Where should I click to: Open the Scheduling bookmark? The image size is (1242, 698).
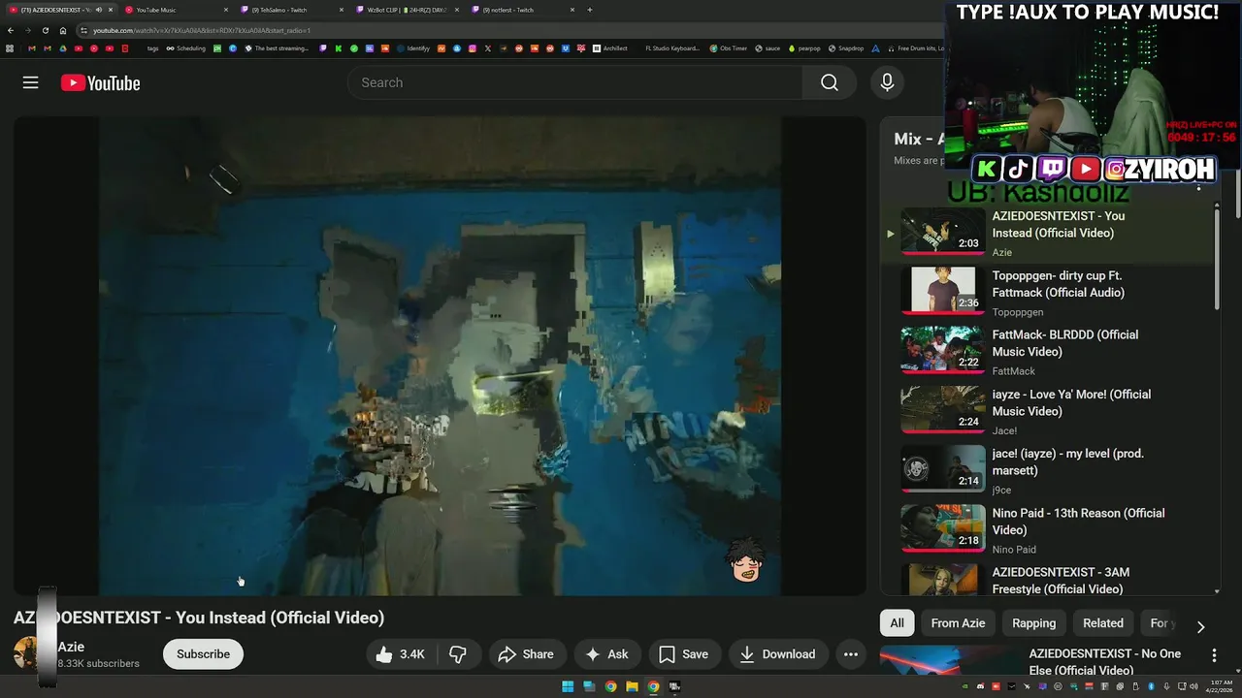click(x=185, y=48)
